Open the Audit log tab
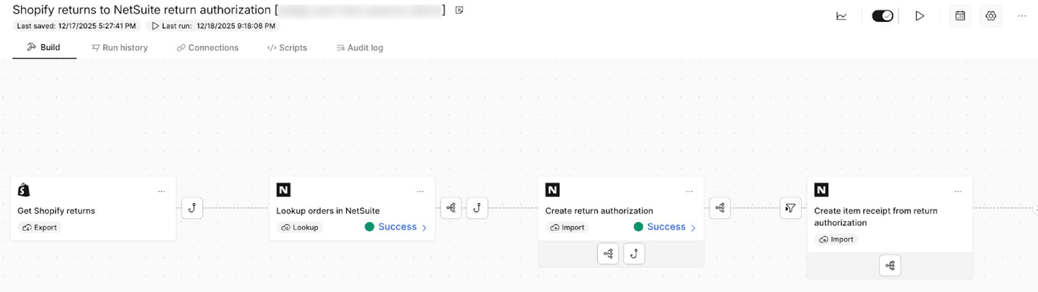 coord(360,48)
